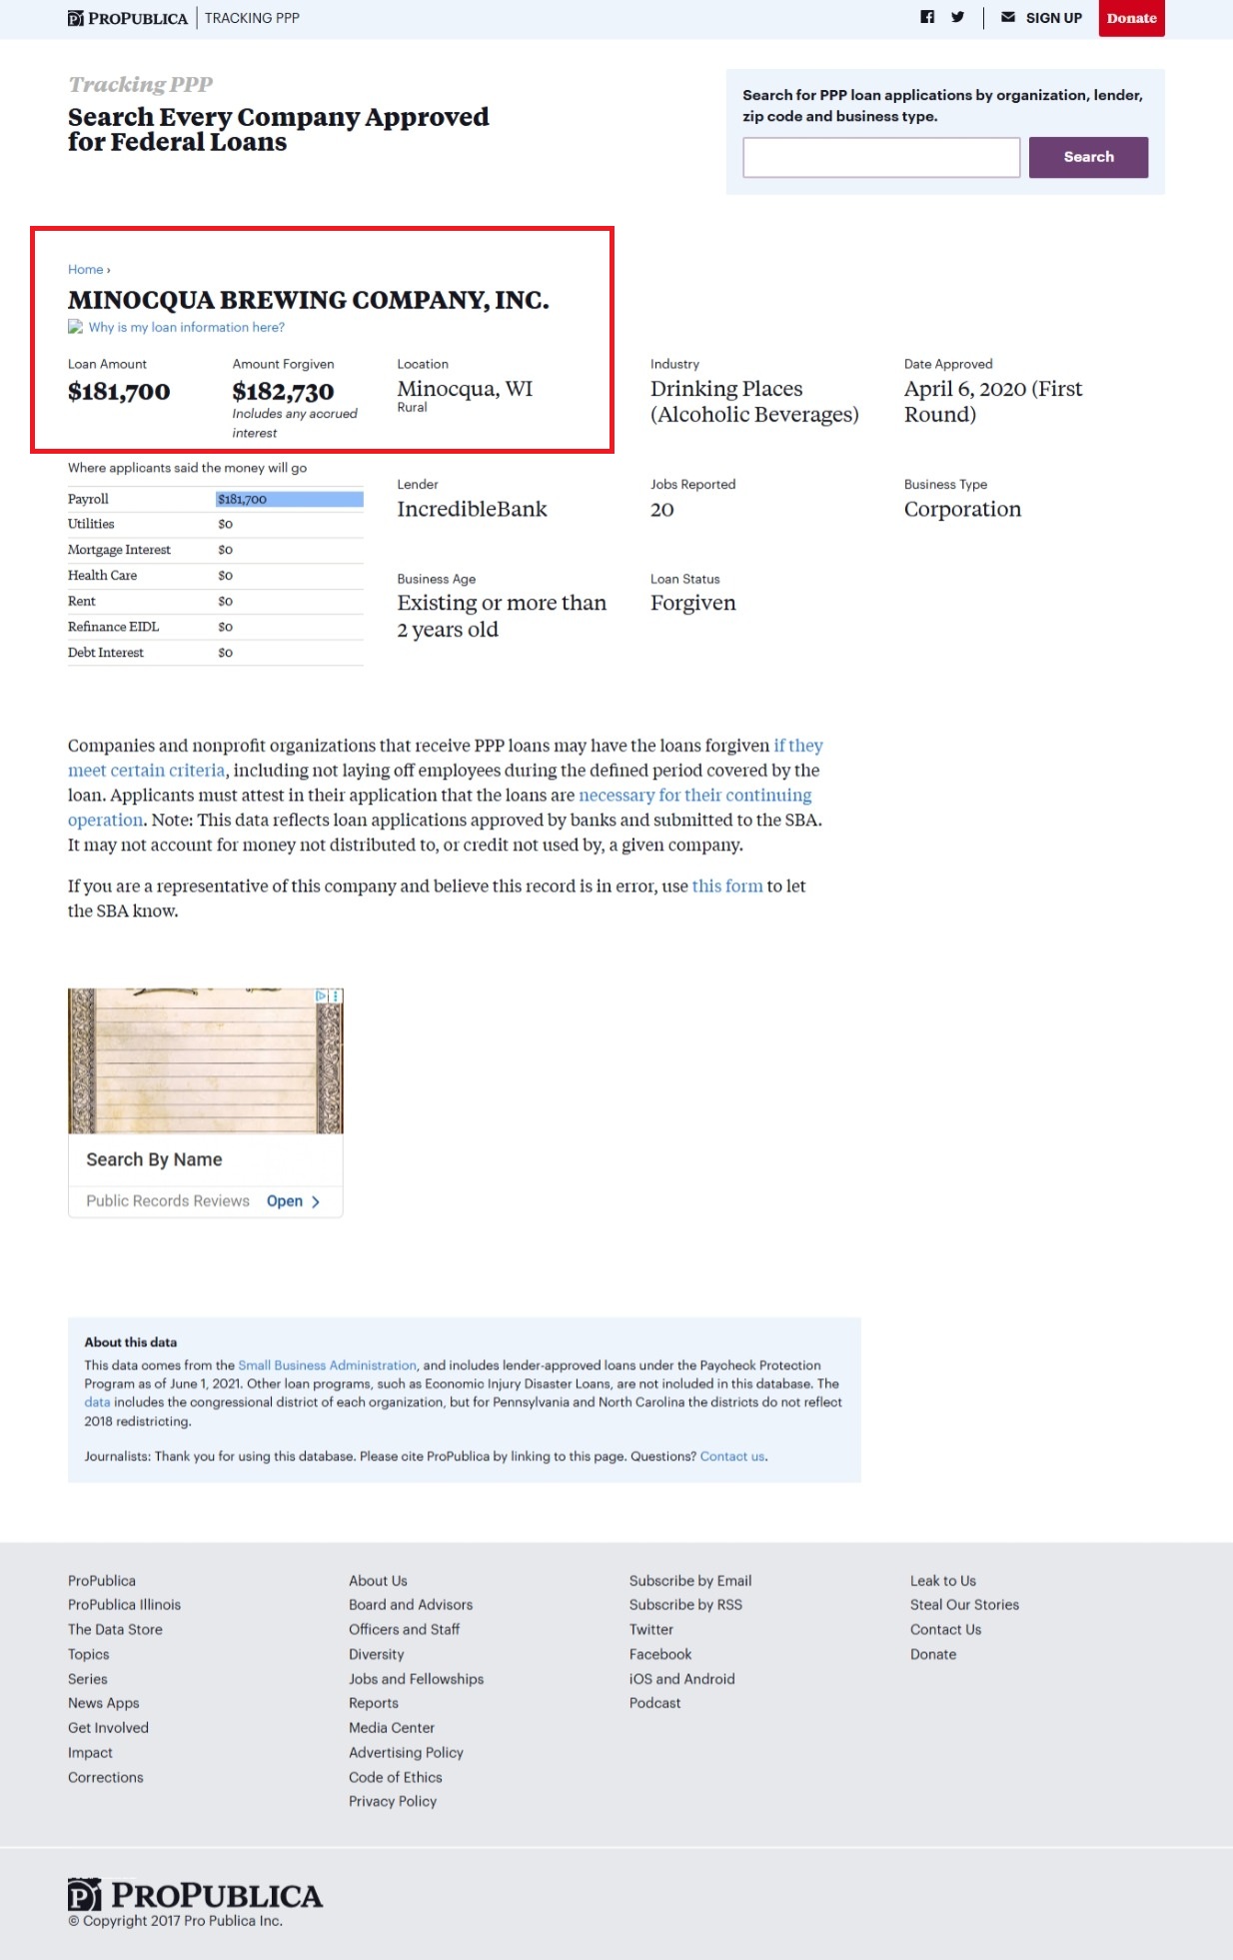
Task: Click the envelope icon beside SIGN UP
Action: (1008, 17)
